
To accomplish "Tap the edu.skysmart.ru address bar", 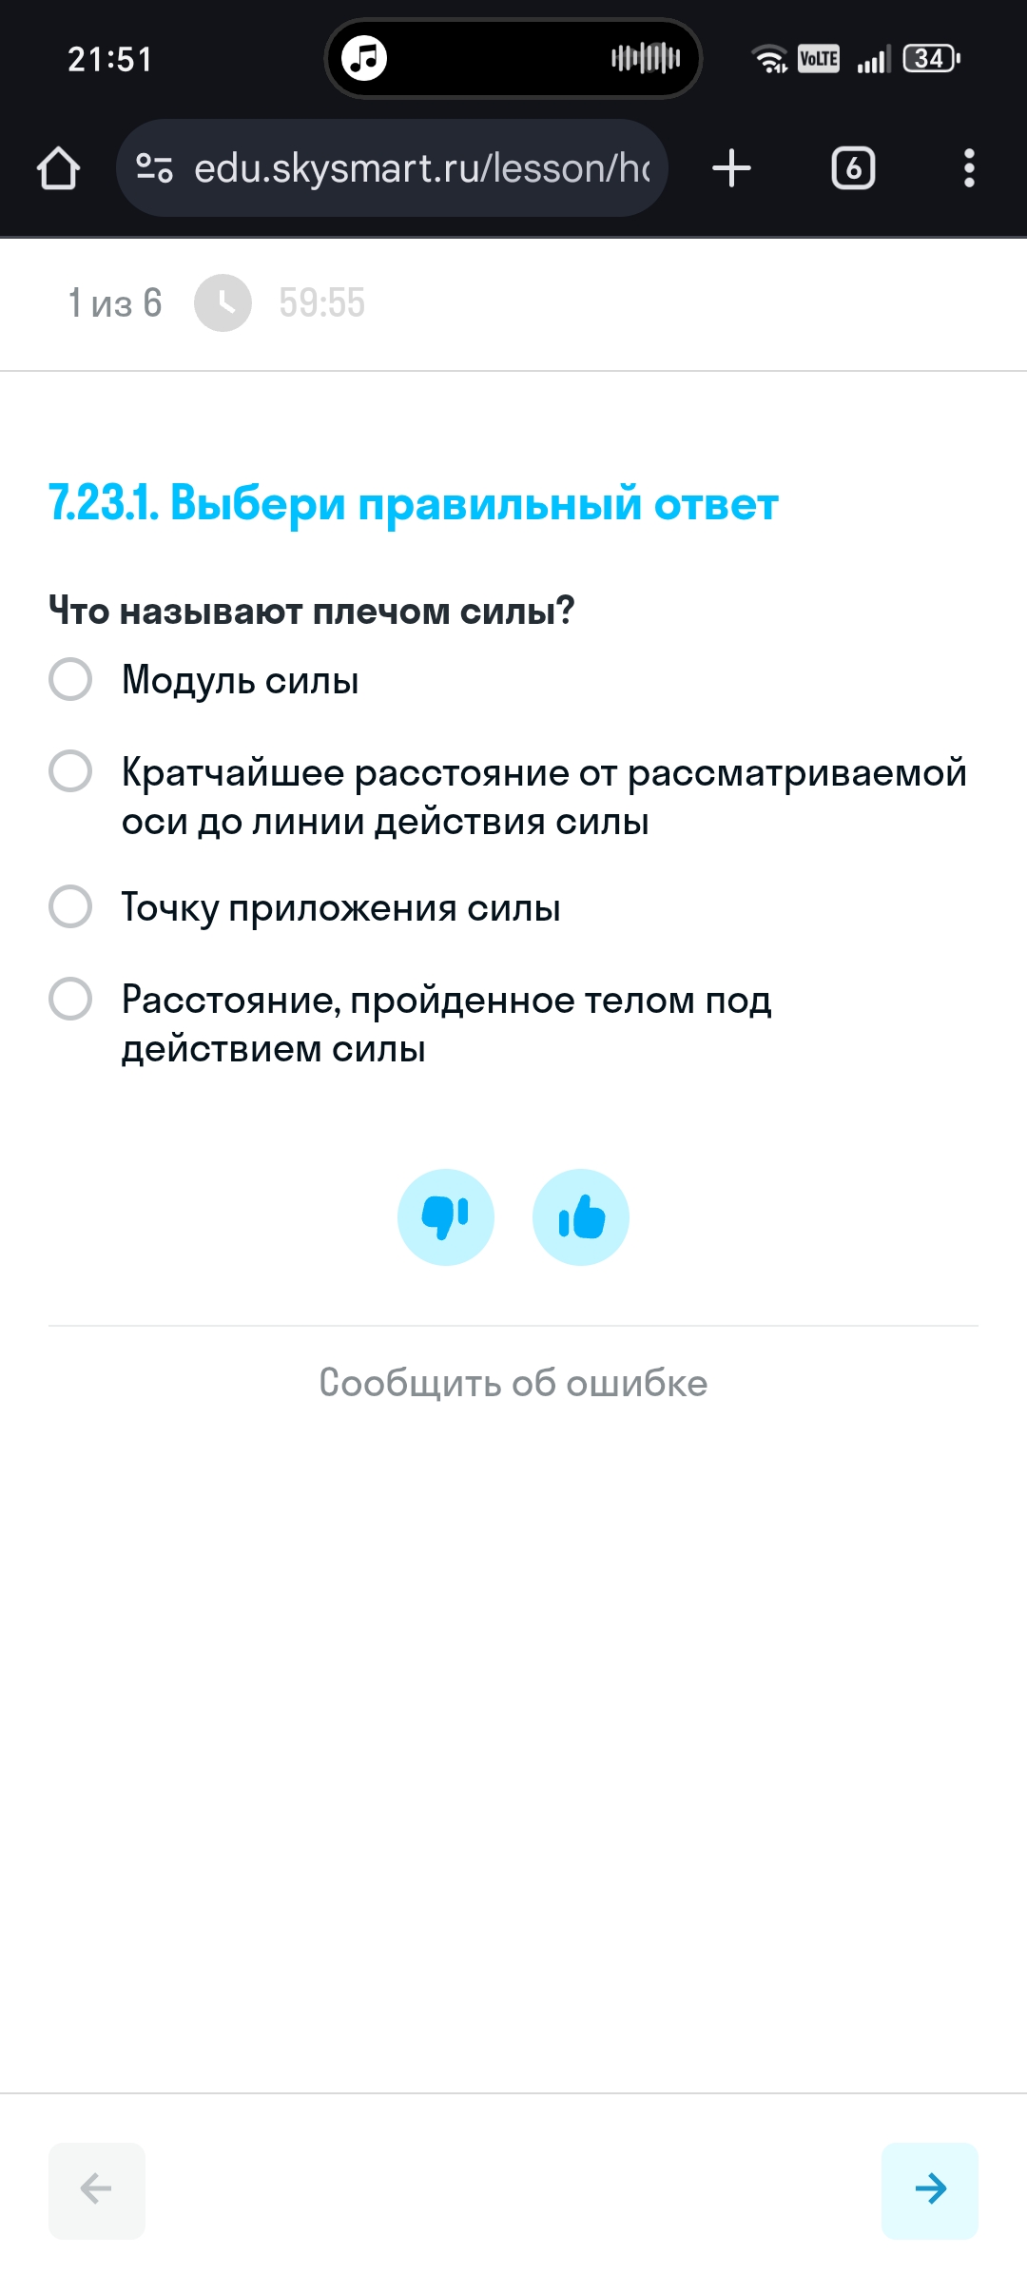I will (392, 168).
